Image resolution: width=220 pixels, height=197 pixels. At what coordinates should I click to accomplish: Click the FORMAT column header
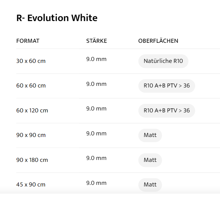coord(28,41)
